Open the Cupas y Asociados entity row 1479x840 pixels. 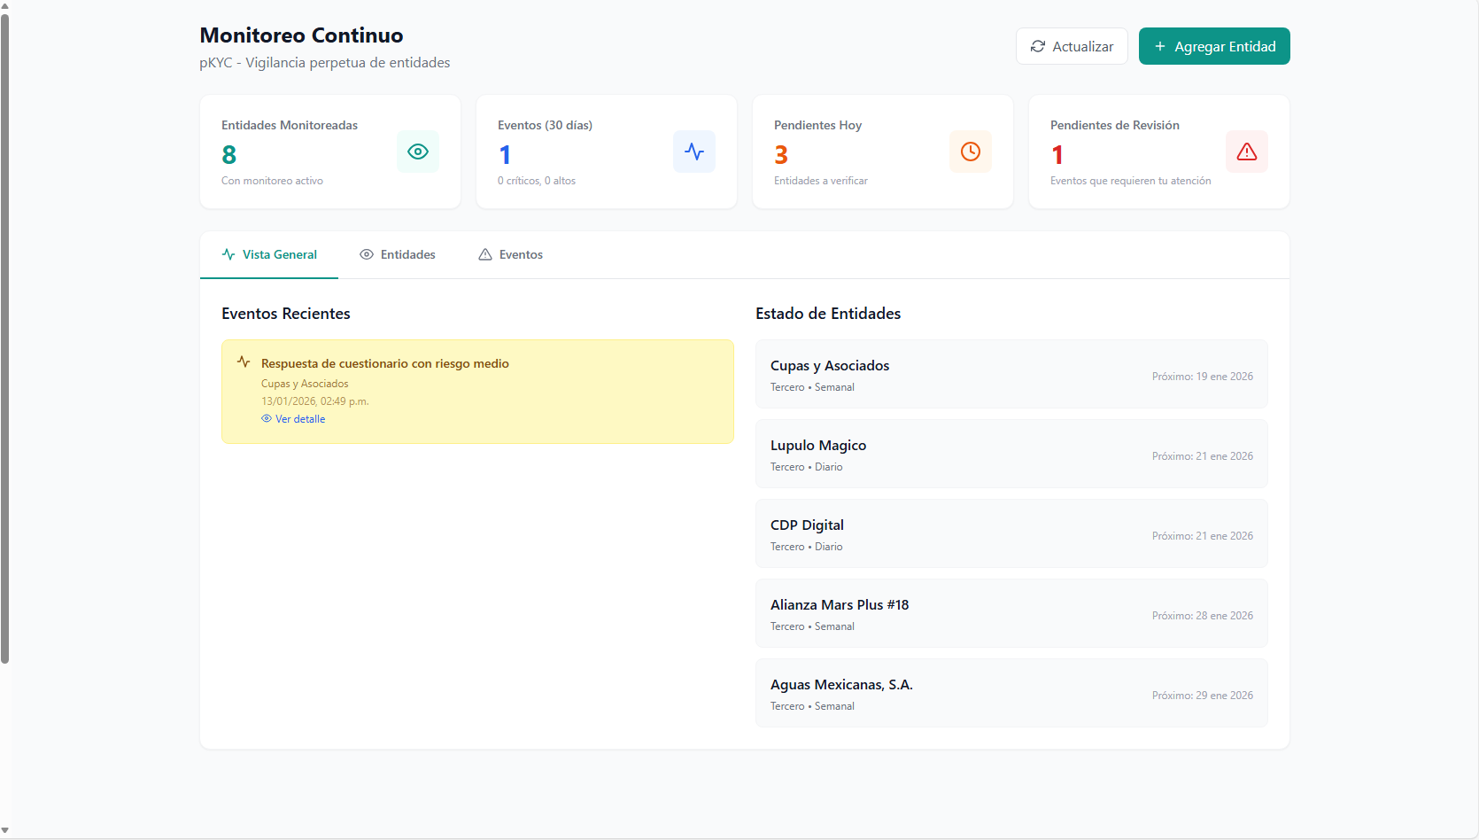pos(1011,374)
